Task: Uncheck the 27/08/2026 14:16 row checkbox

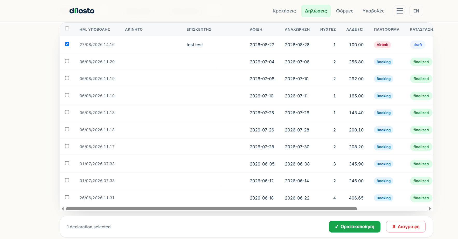Action: coord(67,44)
